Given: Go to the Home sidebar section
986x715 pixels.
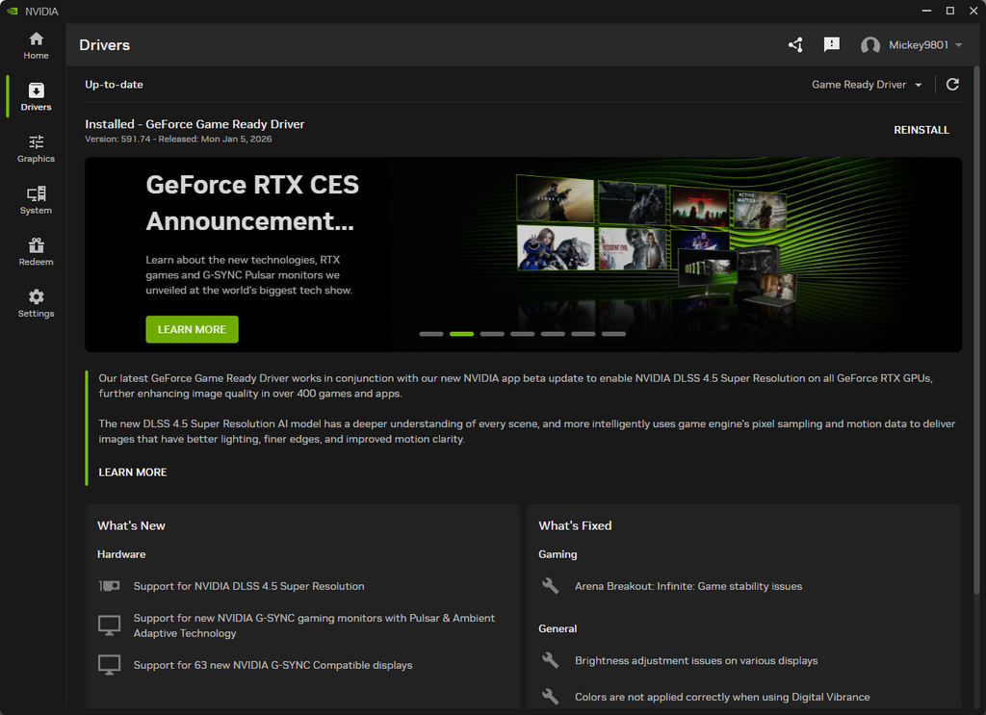Looking at the screenshot, I should pyautogui.click(x=36, y=45).
